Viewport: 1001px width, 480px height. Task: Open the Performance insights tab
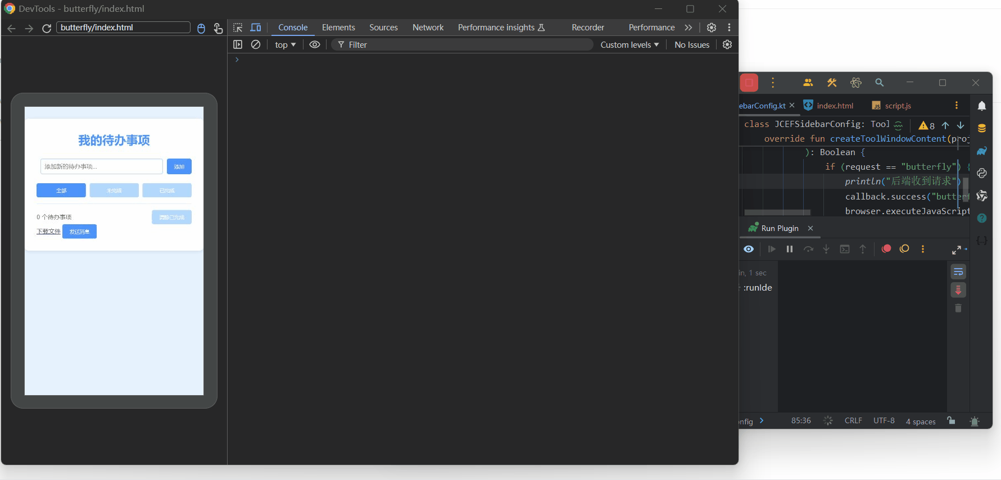pyautogui.click(x=501, y=28)
